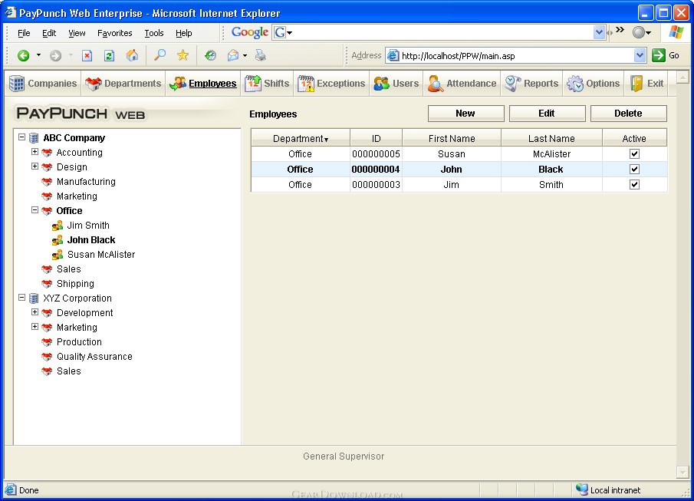Select Susan McAlister in the tree
The image size is (694, 501).
(x=100, y=255)
